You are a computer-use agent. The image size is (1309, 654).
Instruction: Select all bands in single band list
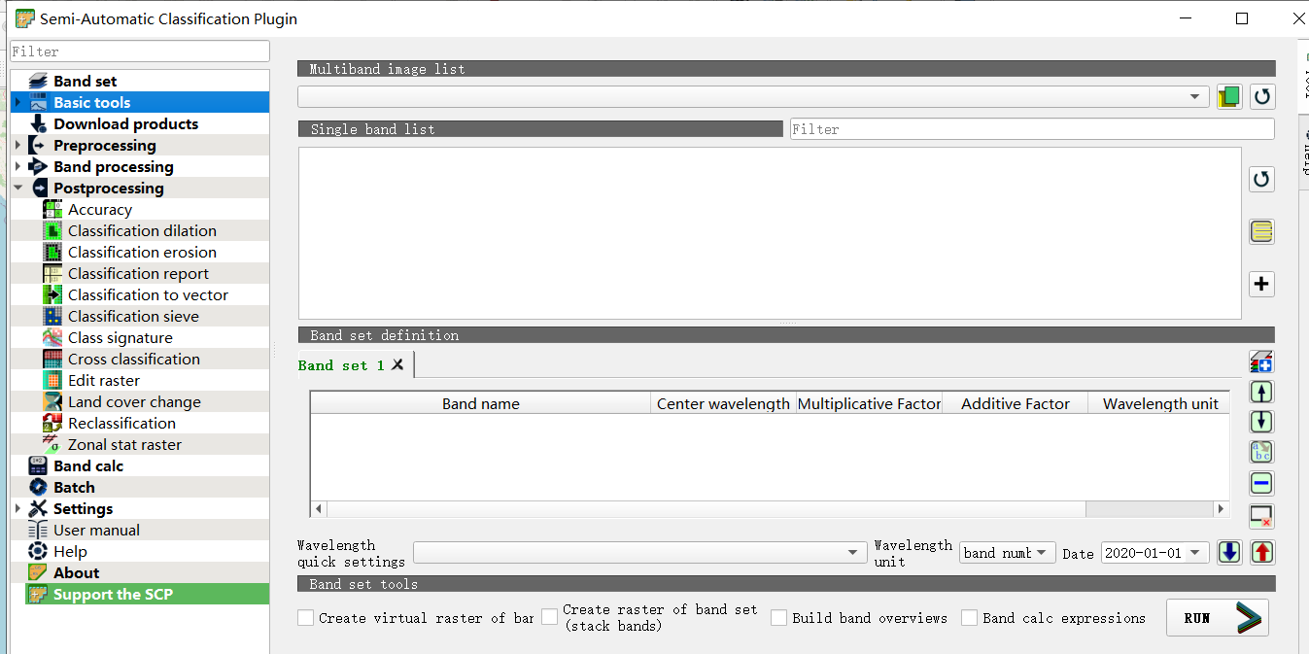pos(1261,231)
